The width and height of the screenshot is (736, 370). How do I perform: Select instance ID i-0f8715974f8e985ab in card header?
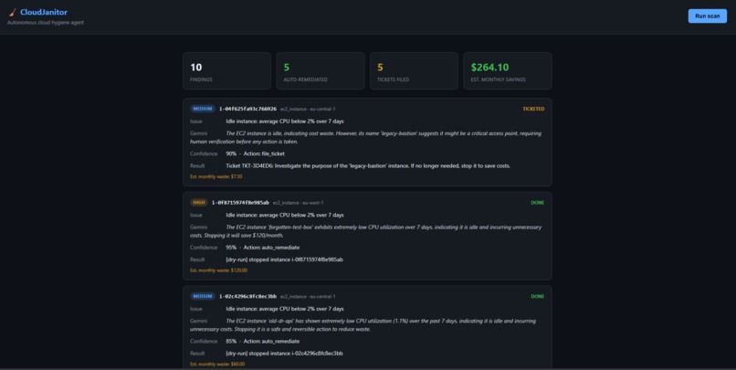click(240, 203)
